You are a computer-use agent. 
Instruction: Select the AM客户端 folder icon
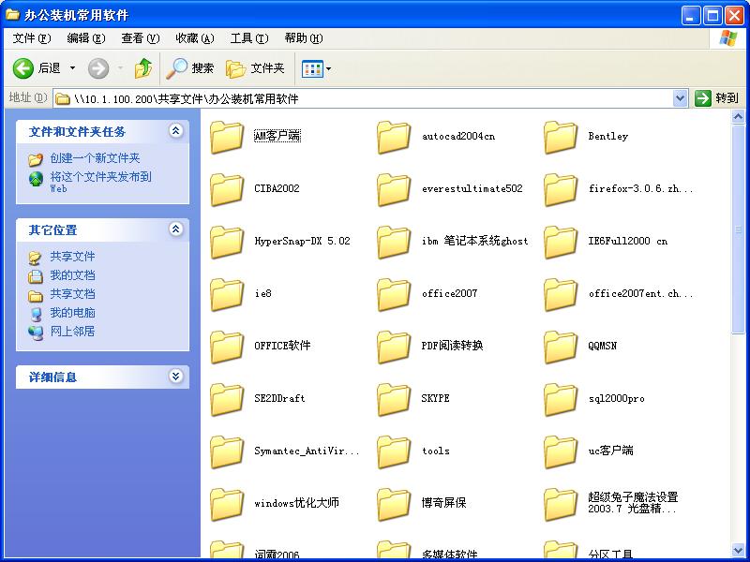[x=227, y=137]
